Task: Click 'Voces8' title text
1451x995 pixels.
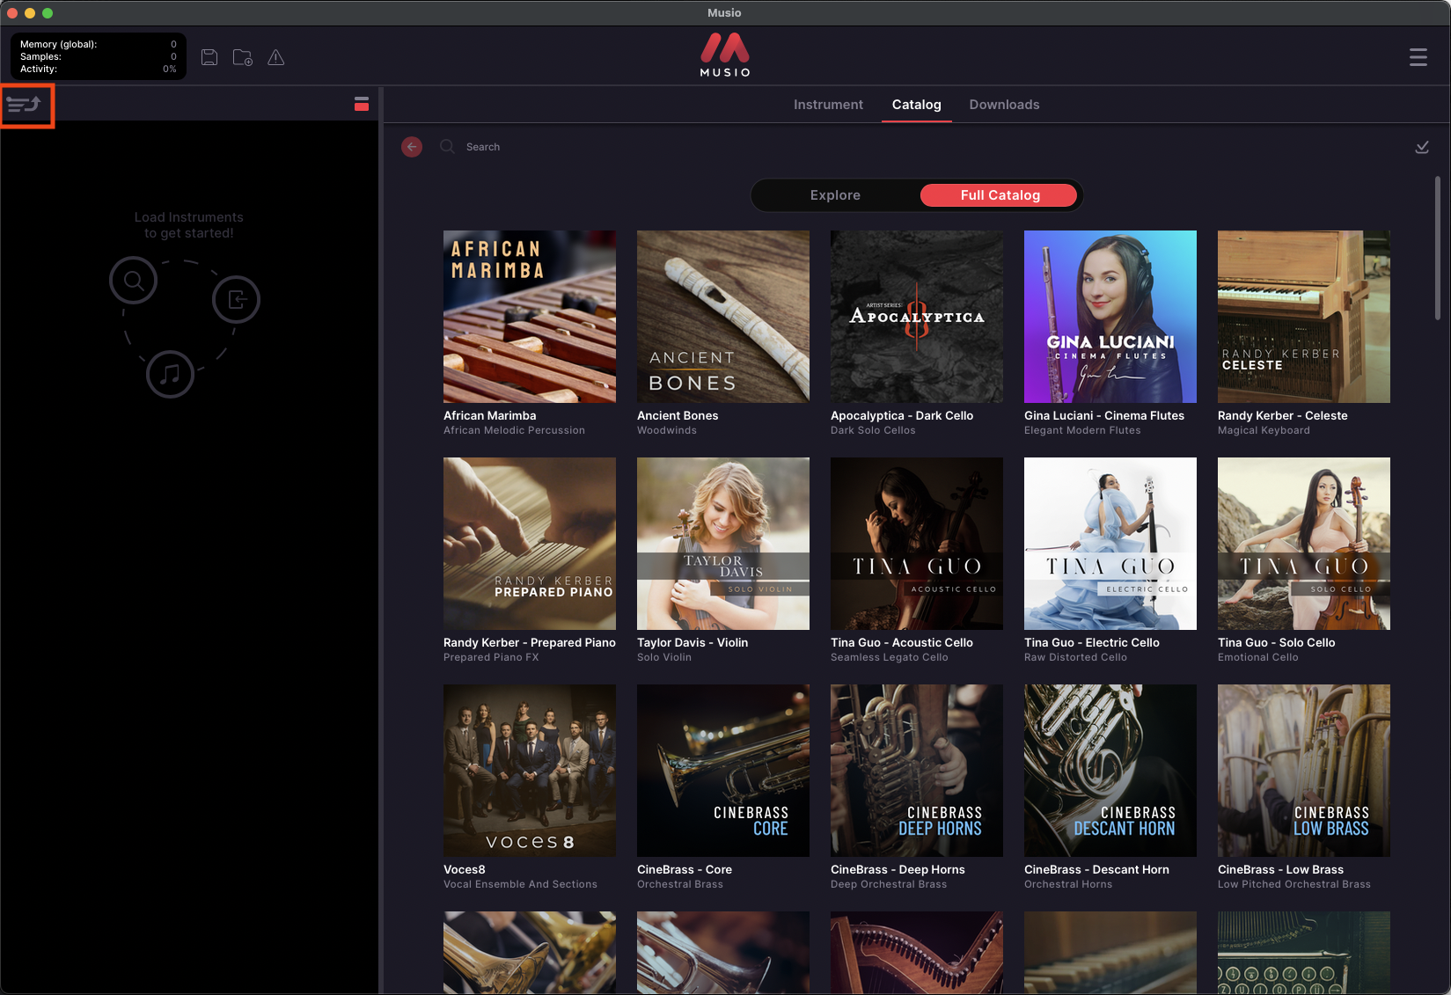Action: [x=465, y=869]
